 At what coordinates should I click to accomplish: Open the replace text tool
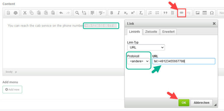84,13
